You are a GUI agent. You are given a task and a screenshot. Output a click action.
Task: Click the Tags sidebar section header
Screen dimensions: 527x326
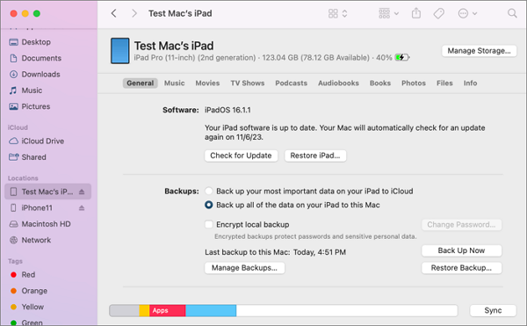click(15, 261)
